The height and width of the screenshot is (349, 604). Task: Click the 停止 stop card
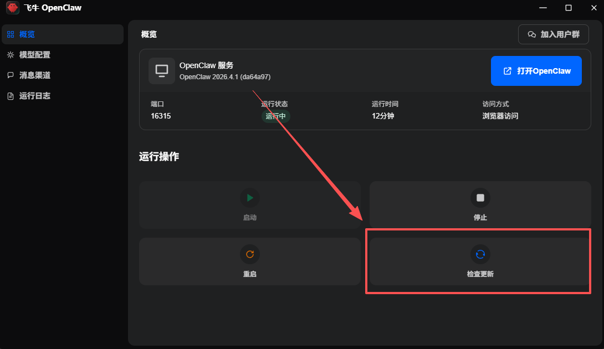[480, 205]
